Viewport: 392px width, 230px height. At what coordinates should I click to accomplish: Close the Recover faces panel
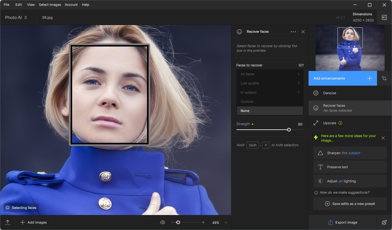coord(303,32)
